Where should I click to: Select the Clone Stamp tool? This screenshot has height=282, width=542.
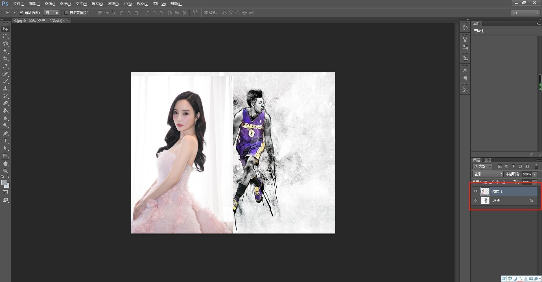[5, 89]
